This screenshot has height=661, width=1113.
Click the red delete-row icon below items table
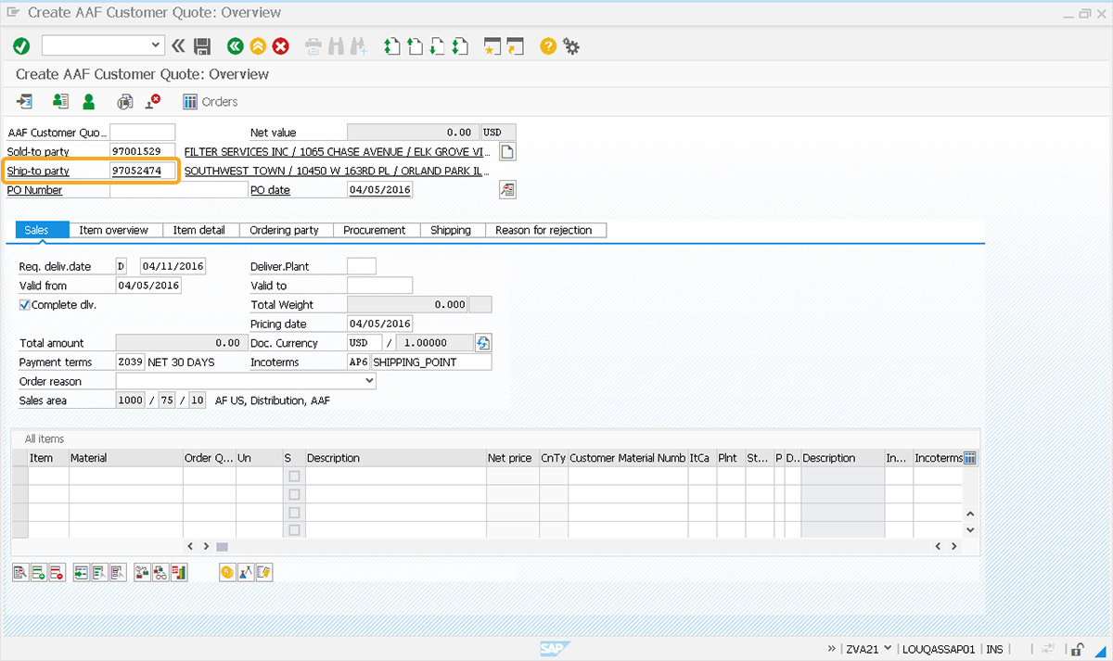pos(57,572)
